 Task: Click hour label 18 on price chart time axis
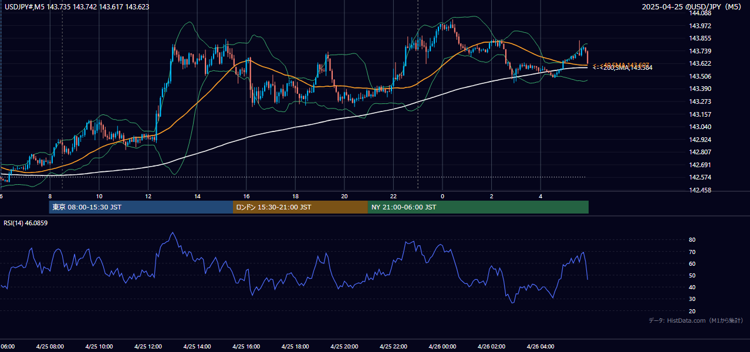click(295, 196)
